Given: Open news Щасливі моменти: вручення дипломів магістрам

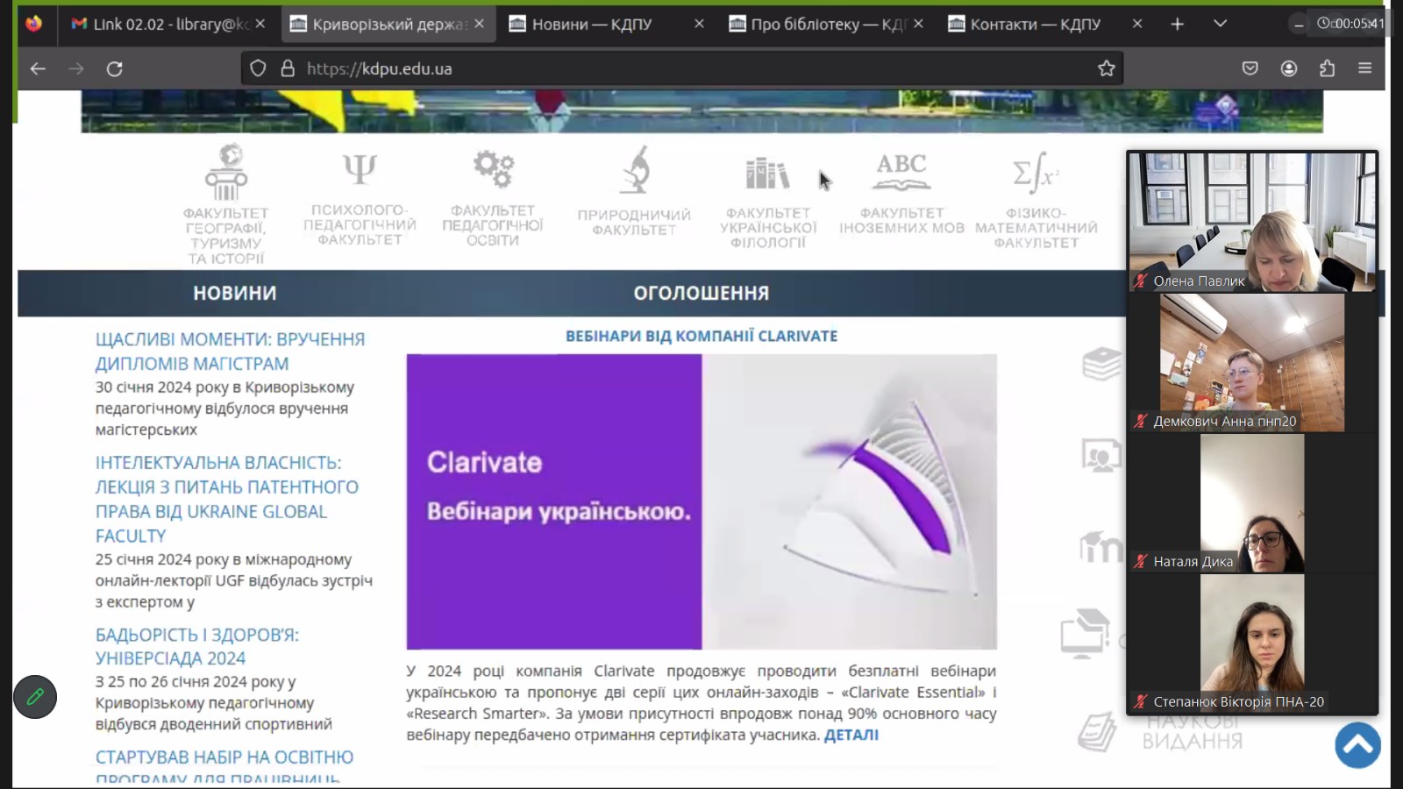Looking at the screenshot, I should pos(230,351).
